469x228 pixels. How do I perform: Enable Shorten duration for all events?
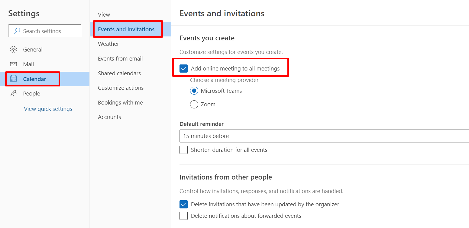coord(183,150)
